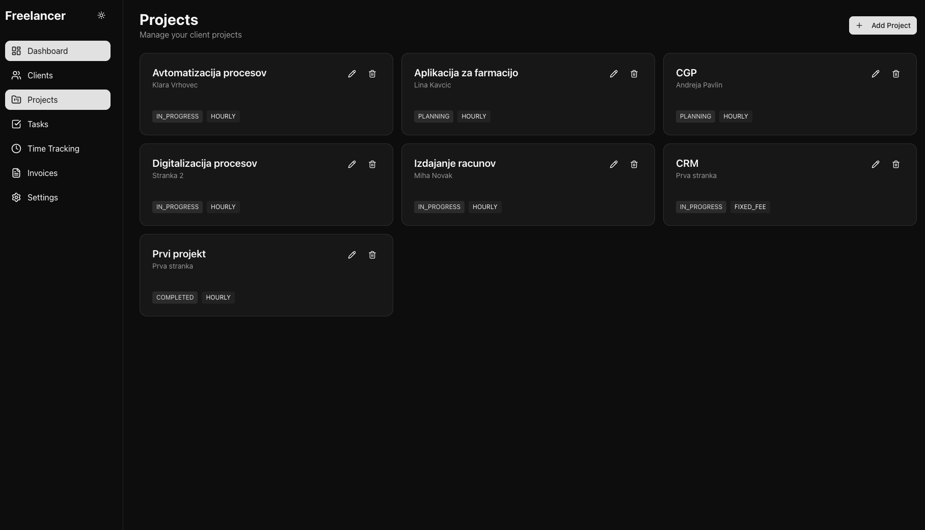Click the Add Project button

point(883,25)
